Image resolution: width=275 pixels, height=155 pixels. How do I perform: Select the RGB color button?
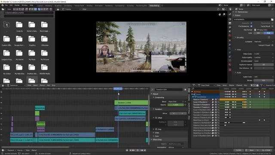point(269,33)
